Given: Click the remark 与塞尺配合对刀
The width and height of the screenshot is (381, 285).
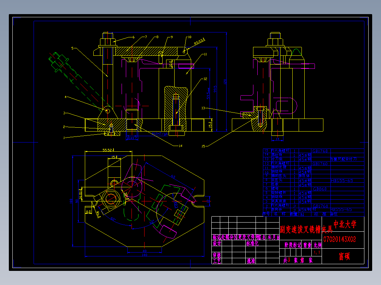Looking at the screenshot, I should [x=343, y=159].
